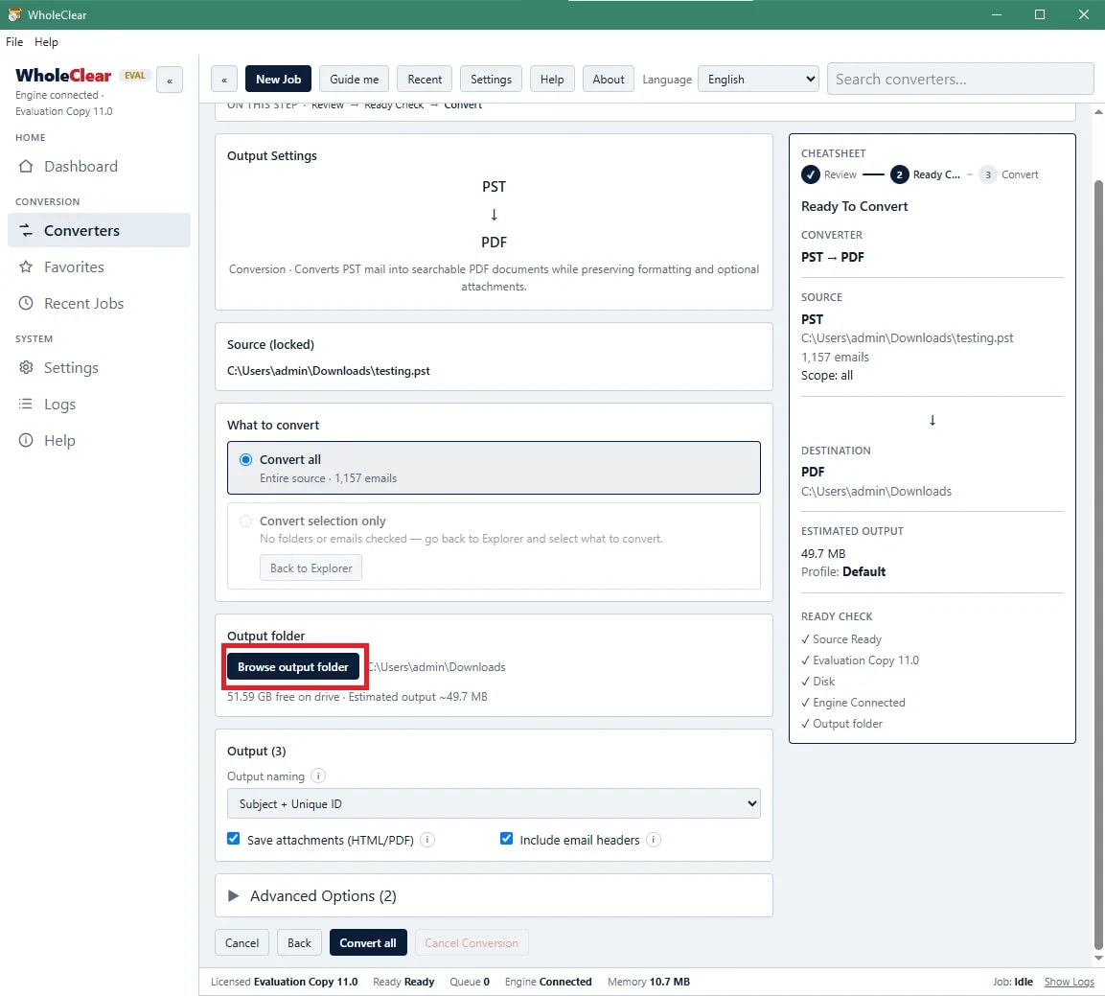Toggle Include email headers checkbox

pyautogui.click(x=506, y=839)
